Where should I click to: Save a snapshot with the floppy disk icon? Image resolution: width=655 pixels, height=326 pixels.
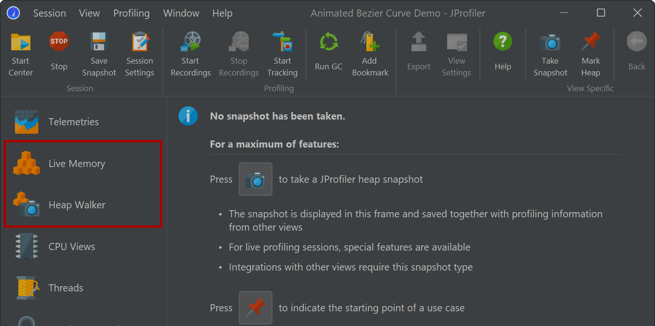pyautogui.click(x=99, y=42)
